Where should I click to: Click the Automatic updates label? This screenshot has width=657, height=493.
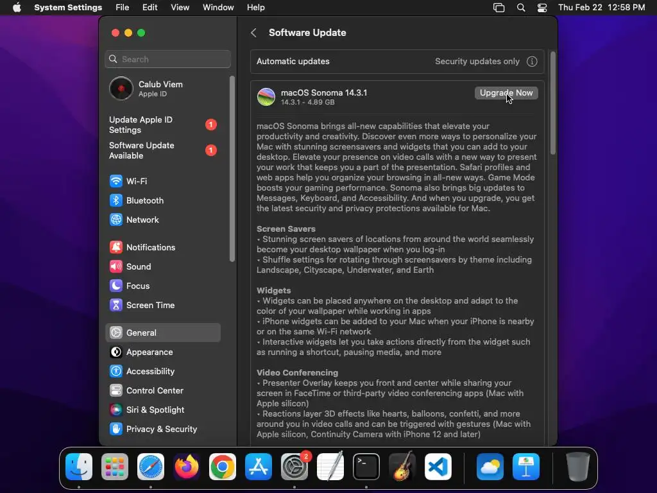click(293, 62)
